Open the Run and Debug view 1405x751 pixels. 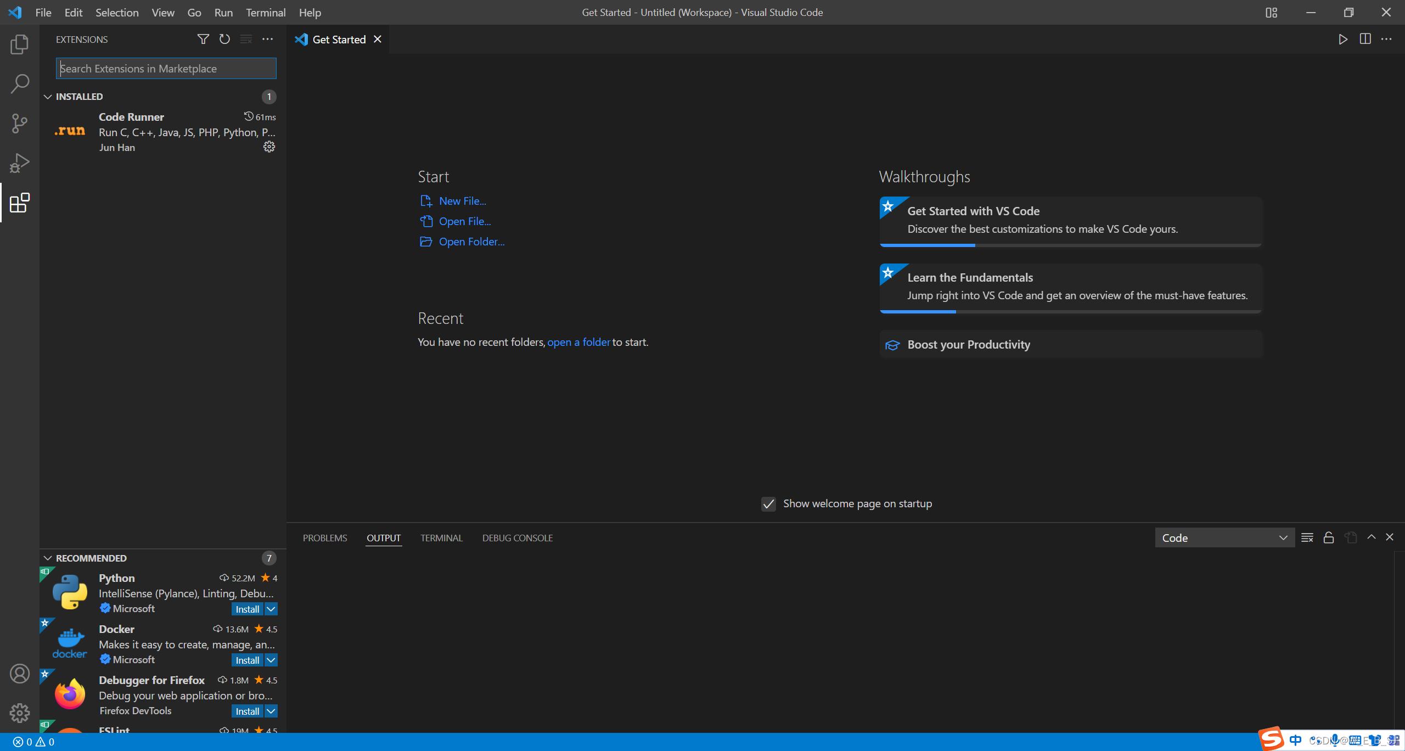pyautogui.click(x=19, y=163)
